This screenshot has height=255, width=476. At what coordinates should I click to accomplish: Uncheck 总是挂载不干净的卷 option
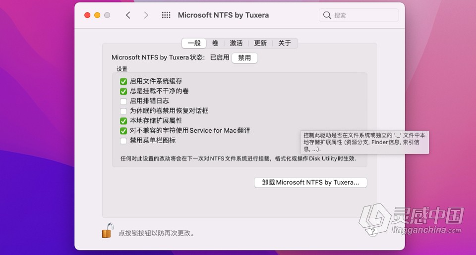[x=123, y=91]
